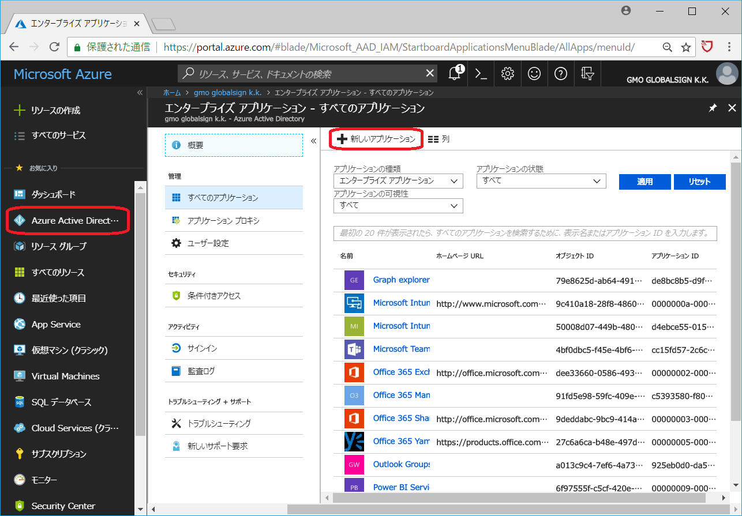Bookmark this page with the star

click(686, 47)
